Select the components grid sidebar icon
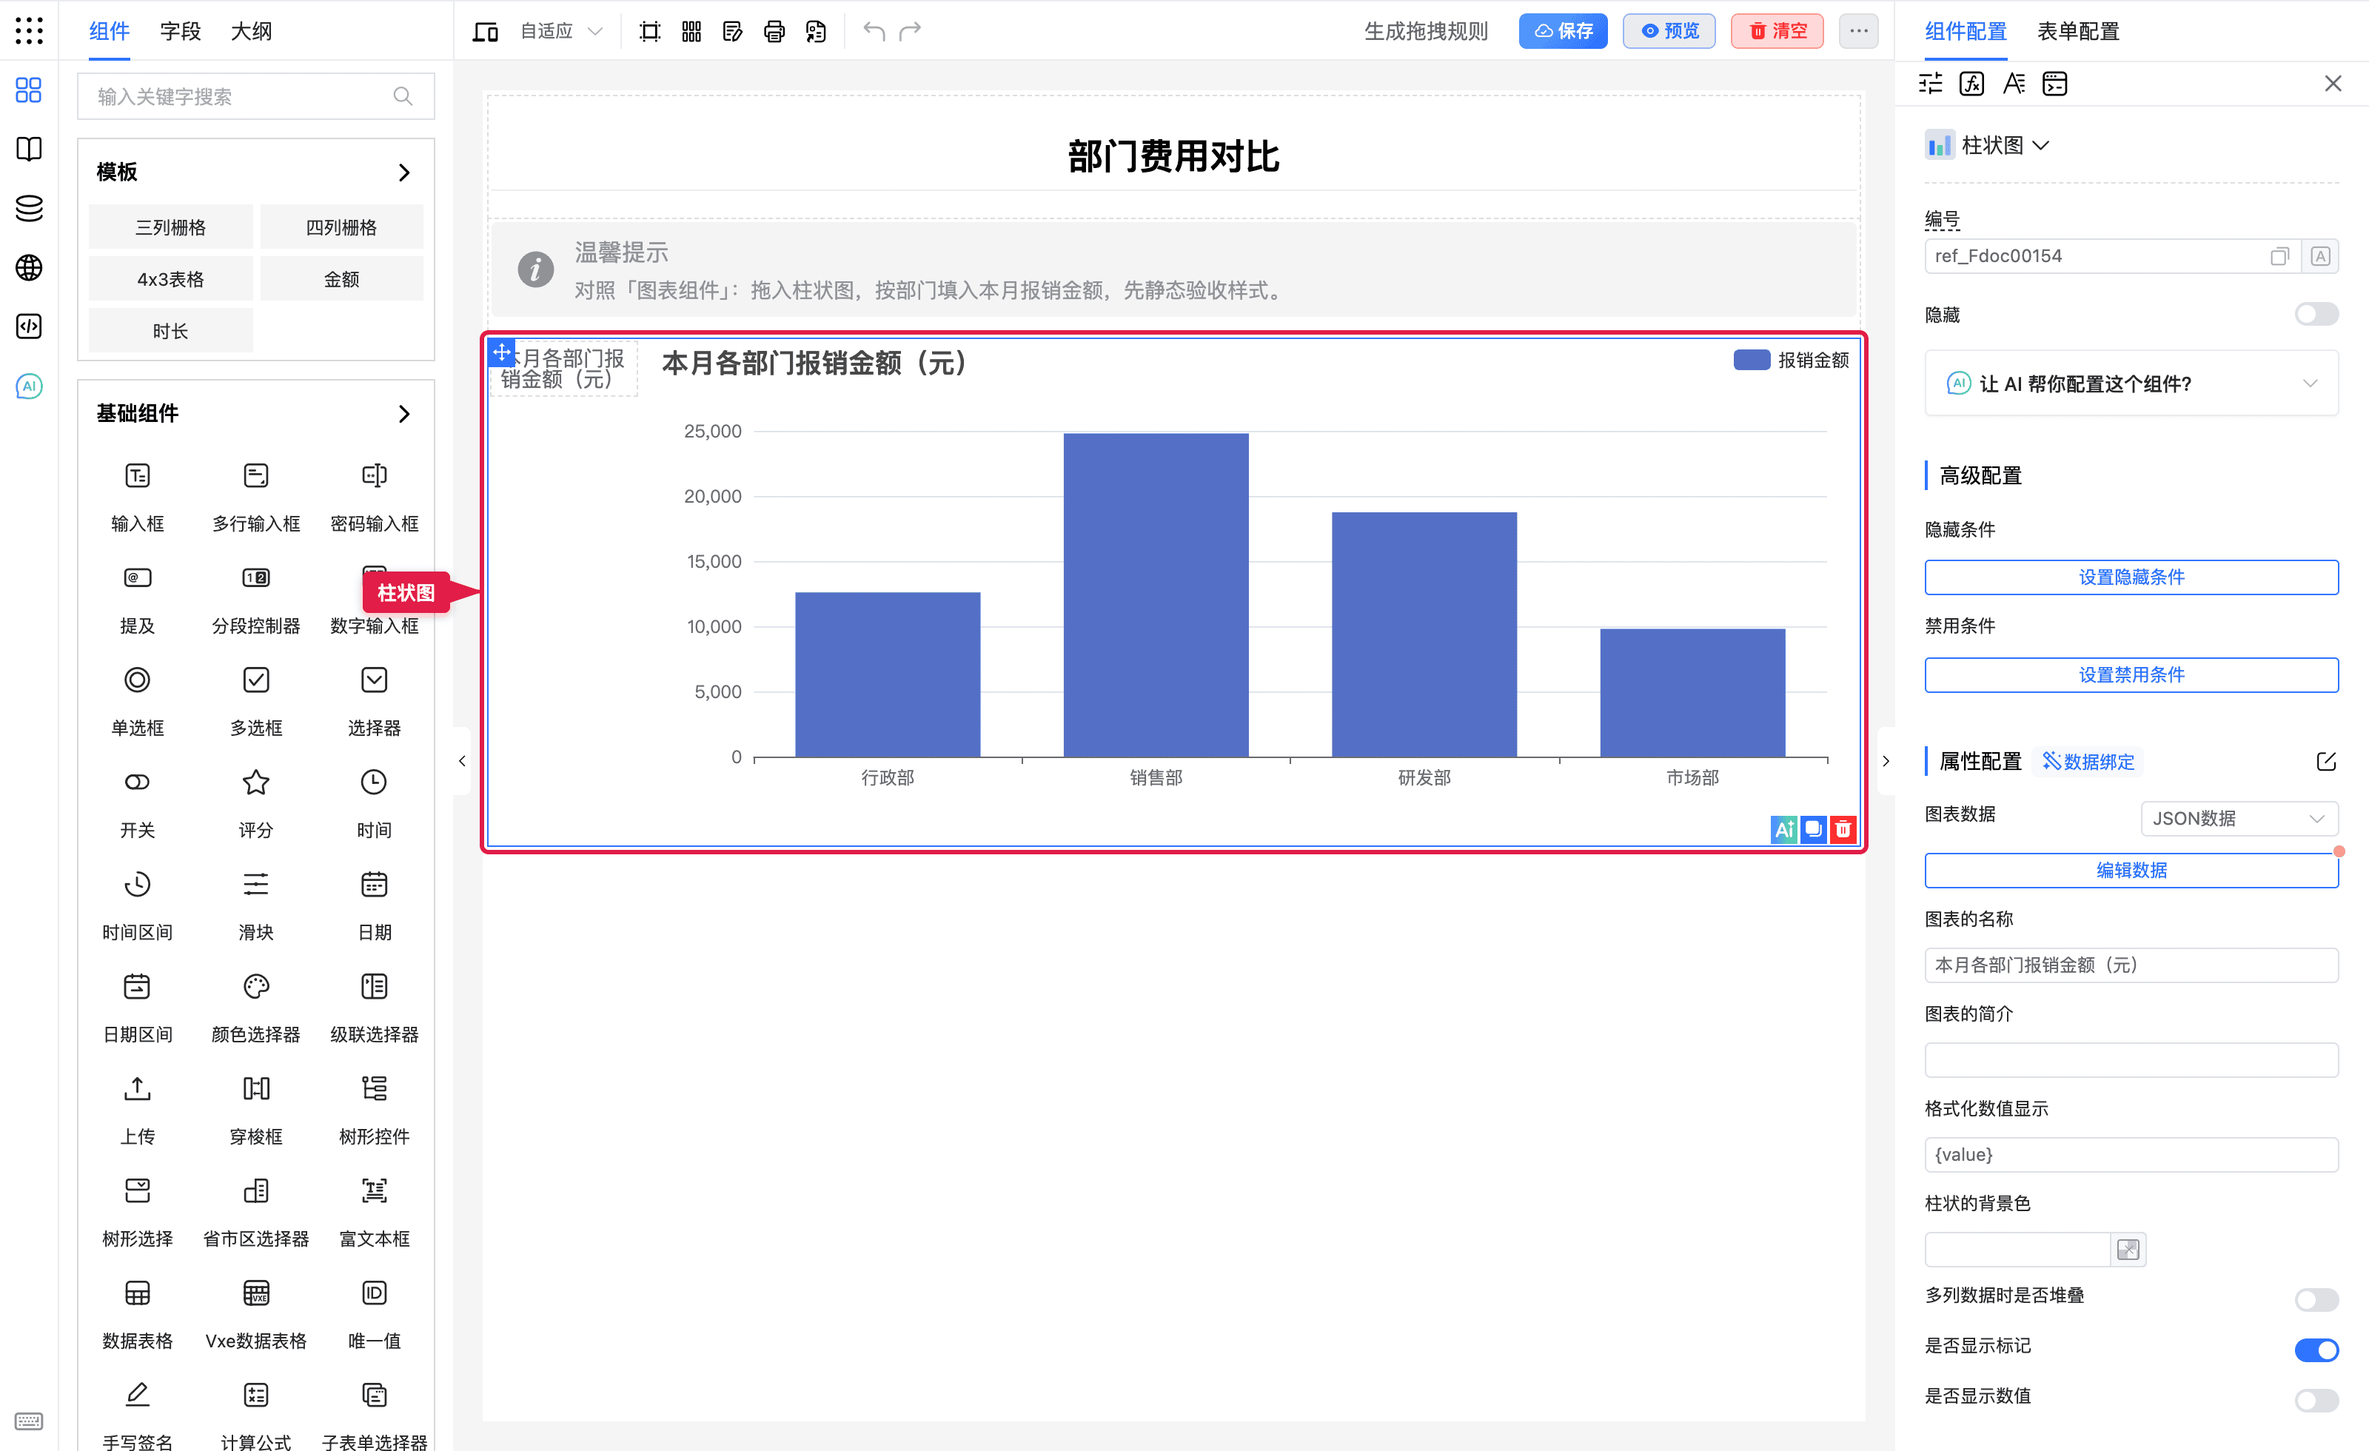 (29, 90)
